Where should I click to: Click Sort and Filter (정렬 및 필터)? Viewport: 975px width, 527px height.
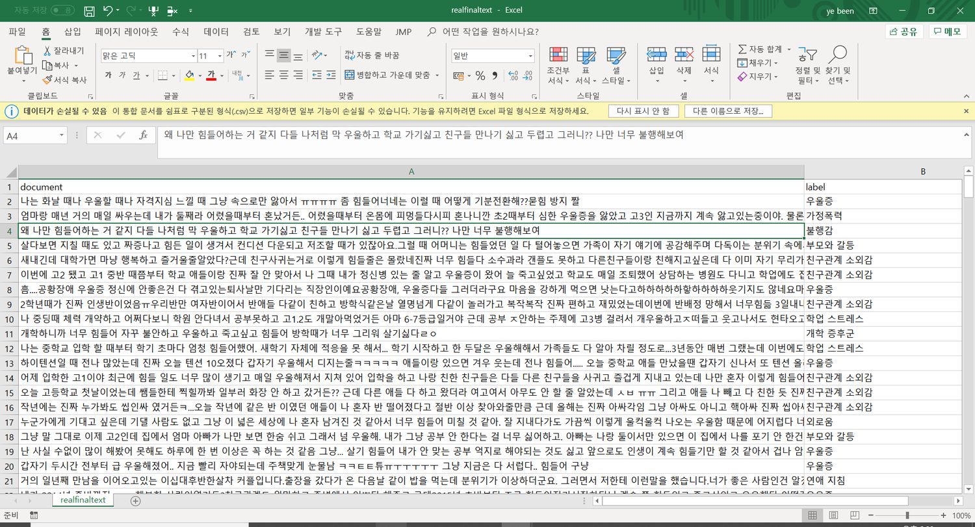coord(807,65)
